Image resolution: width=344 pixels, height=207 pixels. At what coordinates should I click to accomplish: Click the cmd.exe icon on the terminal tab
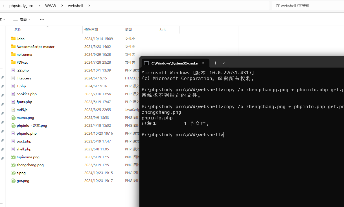(x=146, y=63)
